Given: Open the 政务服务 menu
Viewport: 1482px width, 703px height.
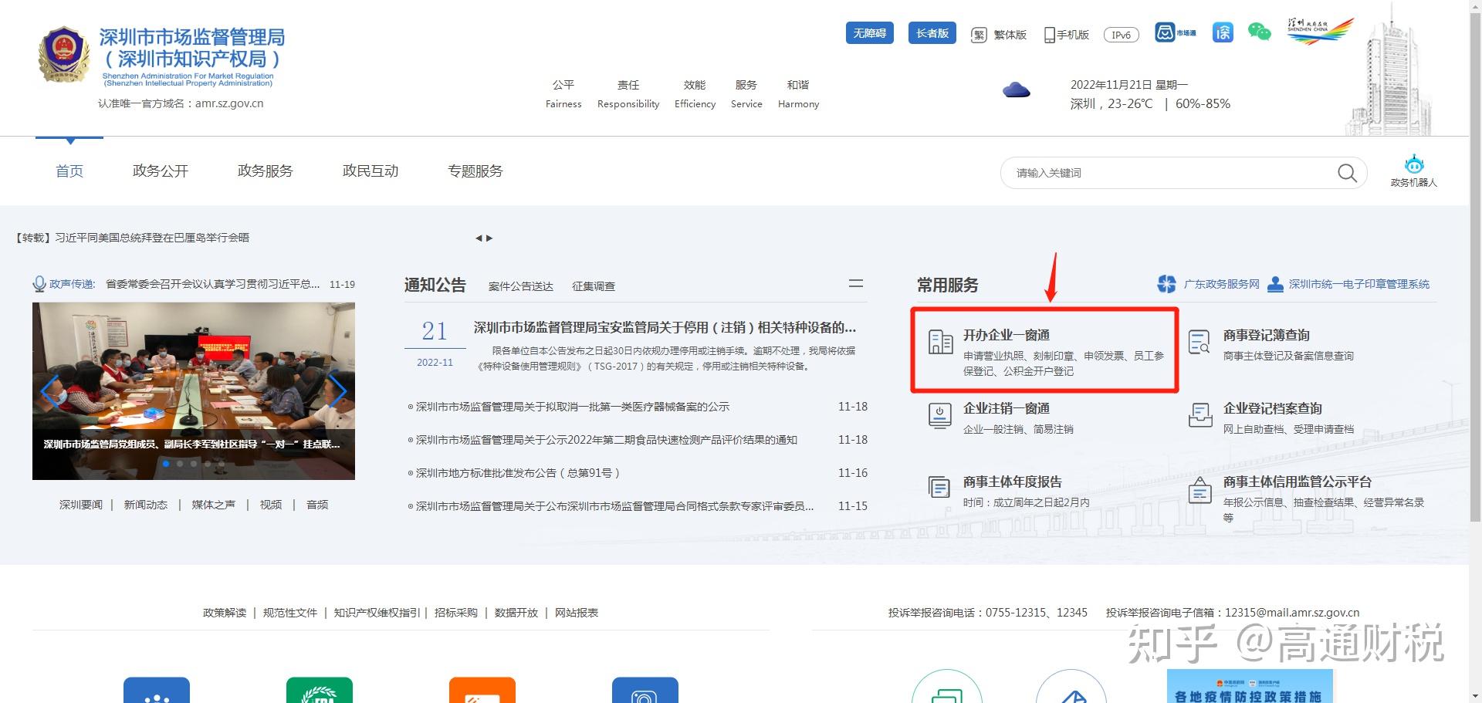Looking at the screenshot, I should (266, 171).
